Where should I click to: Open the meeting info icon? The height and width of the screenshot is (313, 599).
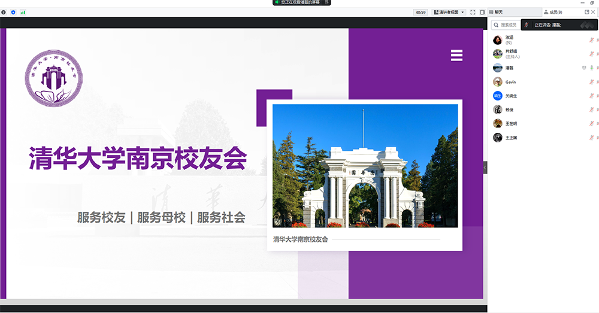pos(4,12)
